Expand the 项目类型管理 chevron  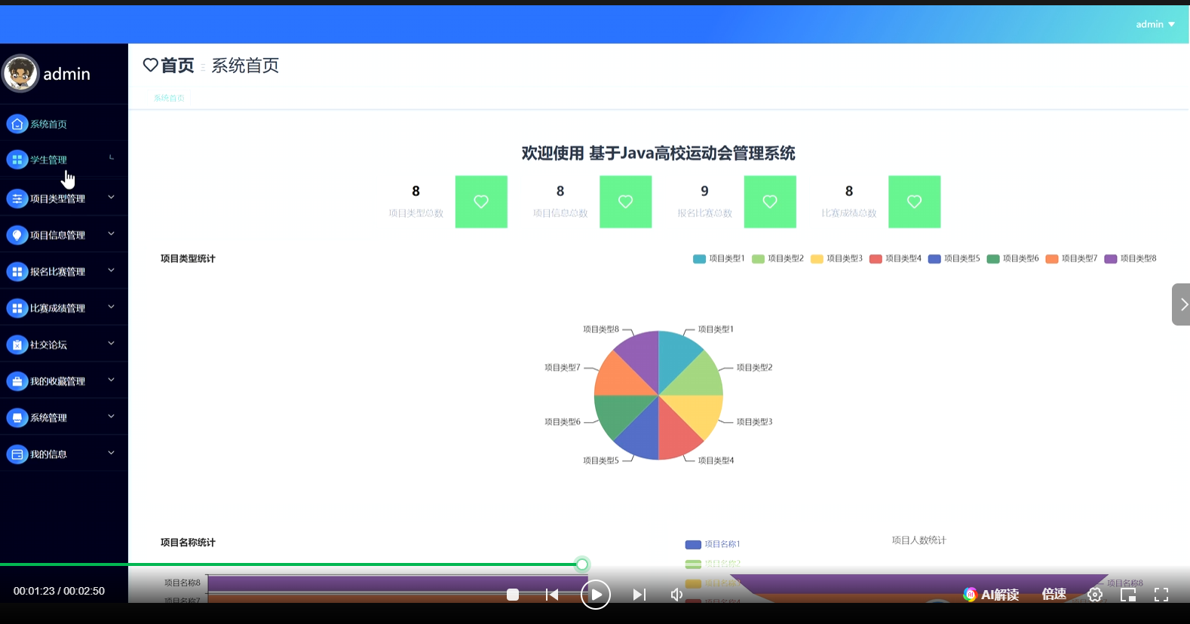point(111,197)
